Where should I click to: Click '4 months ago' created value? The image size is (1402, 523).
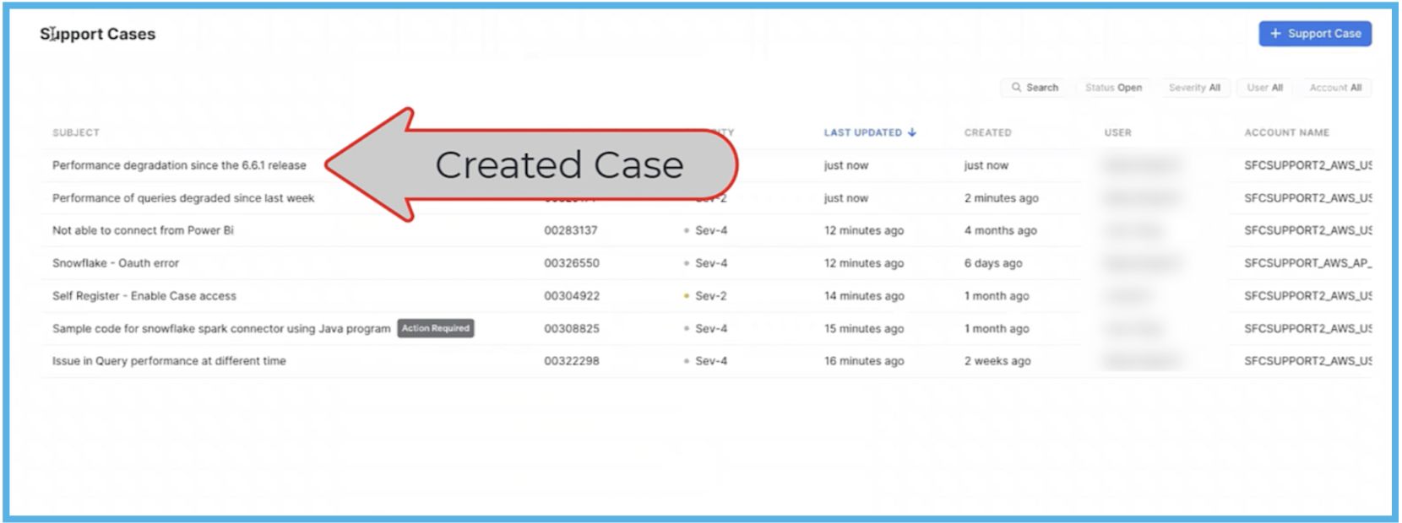point(1001,230)
